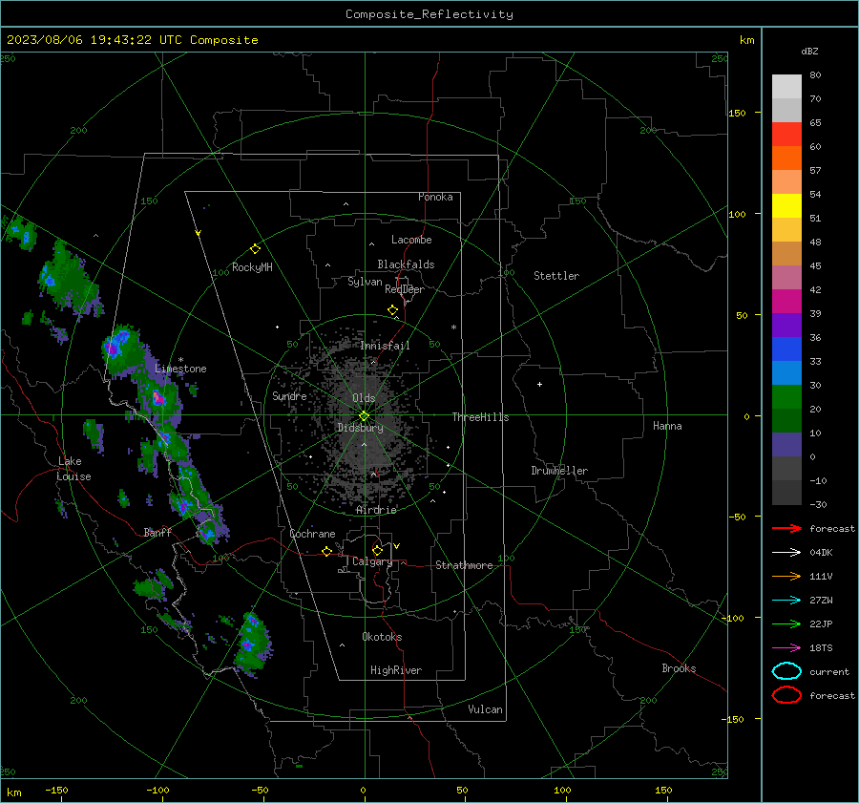Click the 0 dBZ purple color swatch
The width and height of the screenshot is (859, 803).
click(x=786, y=444)
